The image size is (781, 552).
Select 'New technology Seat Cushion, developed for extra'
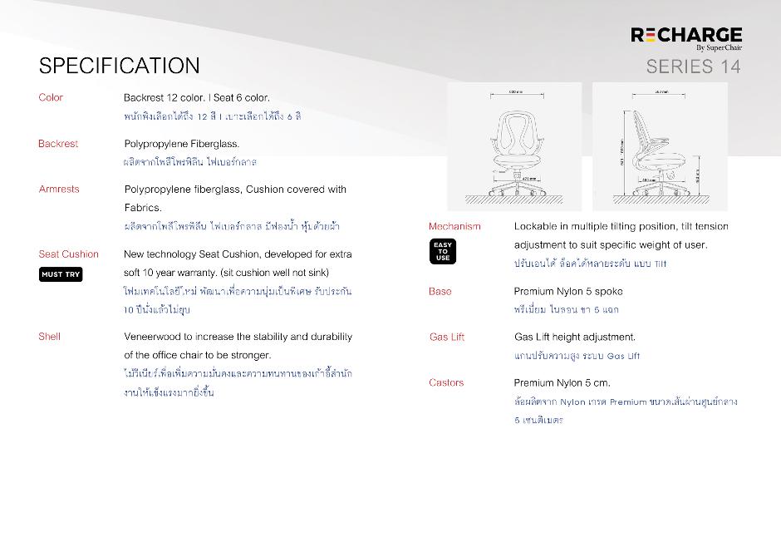pyautogui.click(x=238, y=254)
